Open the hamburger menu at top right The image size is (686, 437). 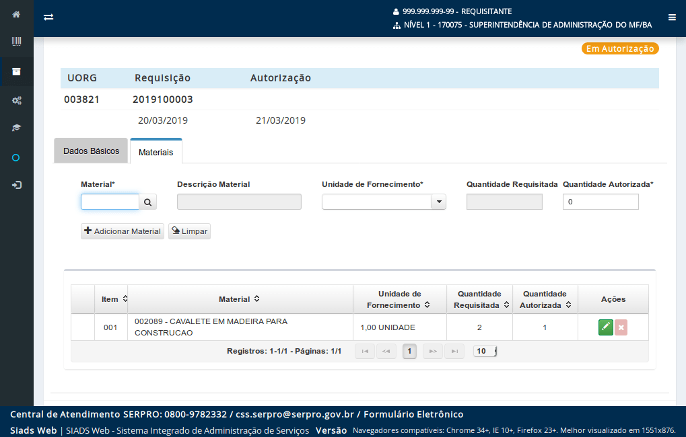click(x=672, y=17)
